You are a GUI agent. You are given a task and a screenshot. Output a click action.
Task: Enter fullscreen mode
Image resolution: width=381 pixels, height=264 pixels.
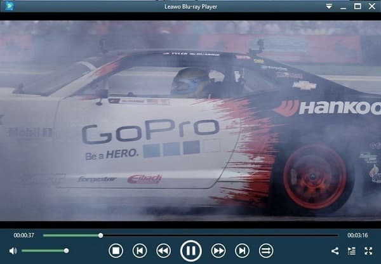point(368,251)
